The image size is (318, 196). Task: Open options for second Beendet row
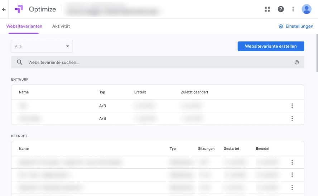[x=292, y=175]
